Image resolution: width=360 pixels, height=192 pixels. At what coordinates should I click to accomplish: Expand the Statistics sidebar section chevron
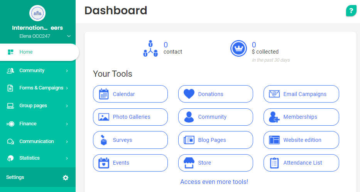[67, 158]
